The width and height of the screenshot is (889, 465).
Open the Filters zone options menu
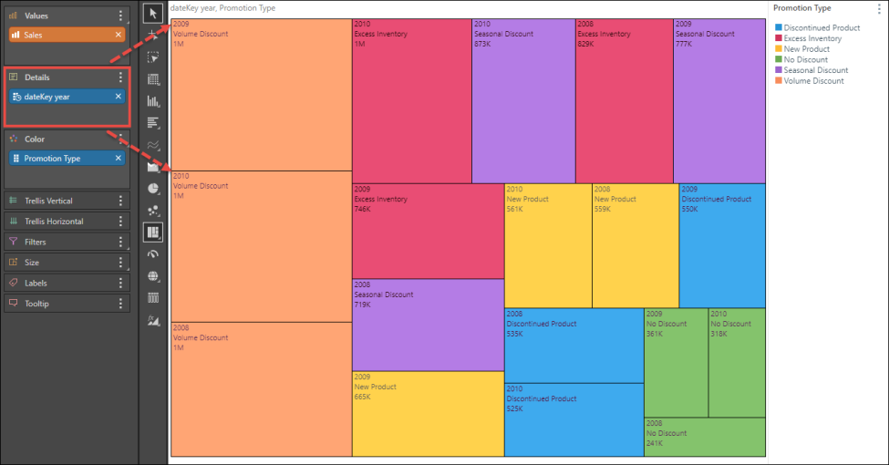tap(120, 242)
